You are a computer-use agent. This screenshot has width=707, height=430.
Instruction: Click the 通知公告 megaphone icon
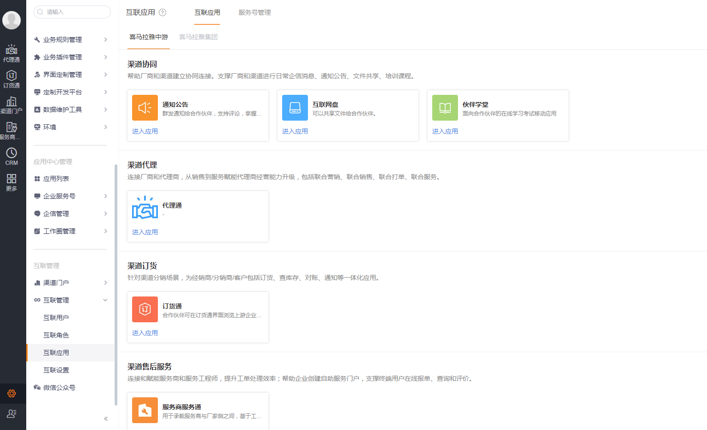[x=145, y=108]
